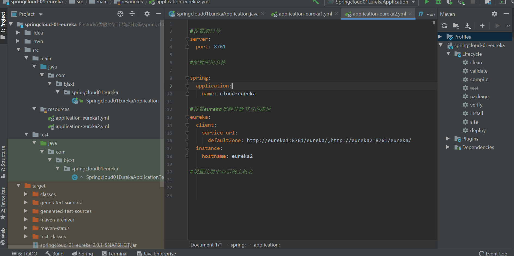The height and width of the screenshot is (256, 514).
Task: Reimport all Maven projects
Action: pyautogui.click(x=444, y=26)
